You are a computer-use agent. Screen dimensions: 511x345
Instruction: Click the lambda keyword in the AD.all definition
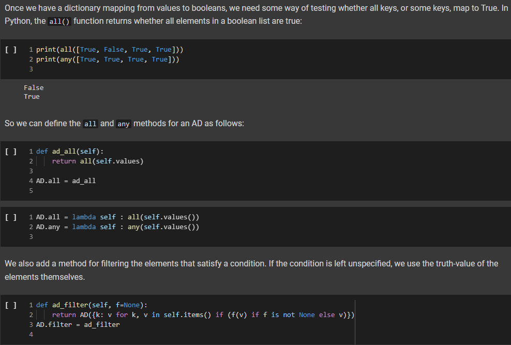(x=84, y=217)
